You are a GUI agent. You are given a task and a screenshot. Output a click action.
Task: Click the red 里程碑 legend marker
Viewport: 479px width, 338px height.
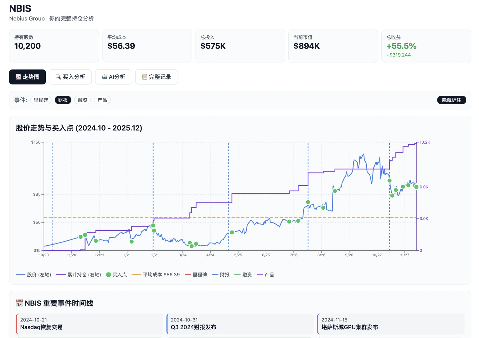click(188, 275)
